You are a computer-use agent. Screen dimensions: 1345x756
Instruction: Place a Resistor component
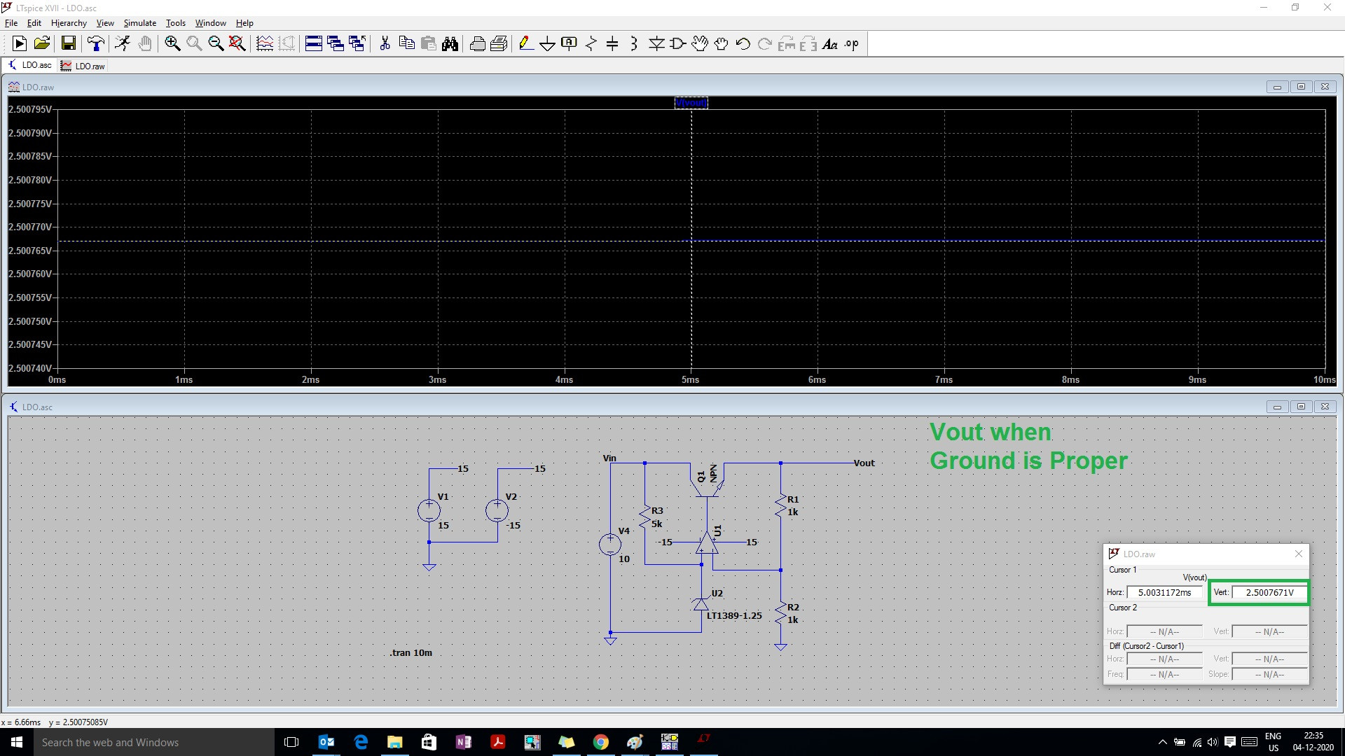(x=591, y=44)
